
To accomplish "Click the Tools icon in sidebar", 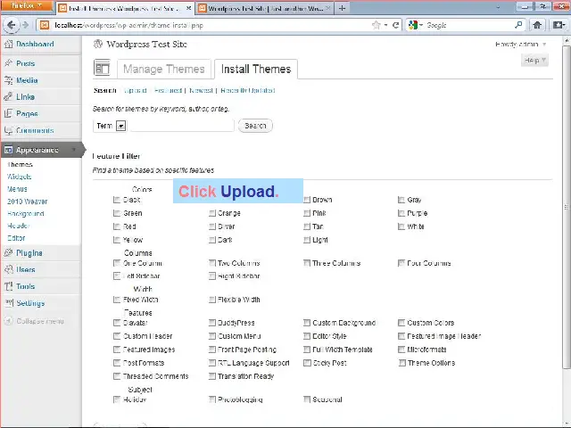I will (x=8, y=286).
